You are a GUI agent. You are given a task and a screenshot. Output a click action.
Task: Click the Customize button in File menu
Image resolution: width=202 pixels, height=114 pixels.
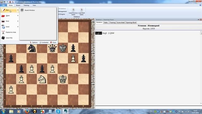tap(44, 42)
